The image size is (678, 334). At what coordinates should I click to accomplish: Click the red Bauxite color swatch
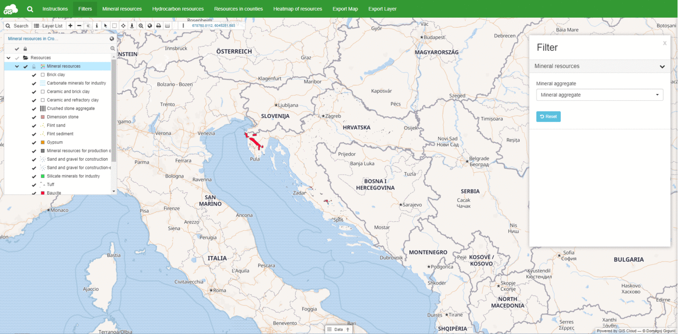tap(43, 193)
